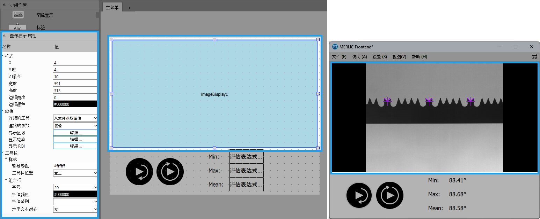Viewport: 540px width, 219px height.
Task: Click the MERLIC Frontend title bar app icon
Action: [x=335, y=47]
